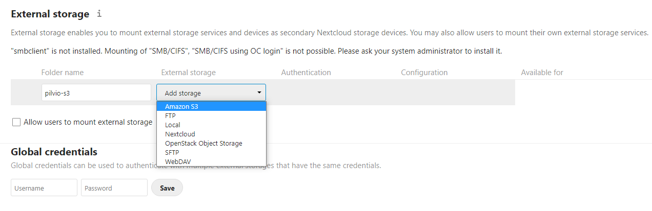Enable Allow users to mount external storage
Image resolution: width=652 pixels, height=211 pixels.
(x=16, y=122)
